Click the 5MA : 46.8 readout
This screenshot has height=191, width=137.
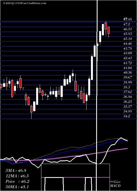[x=16, y=171]
